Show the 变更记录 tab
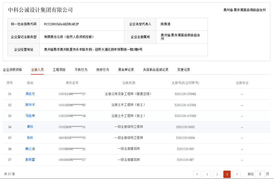This screenshot has height=179, width=274. pyautogui.click(x=184, y=70)
